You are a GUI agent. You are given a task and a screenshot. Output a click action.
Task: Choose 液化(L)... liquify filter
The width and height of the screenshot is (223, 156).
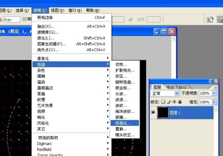pyautogui.click(x=71, y=38)
